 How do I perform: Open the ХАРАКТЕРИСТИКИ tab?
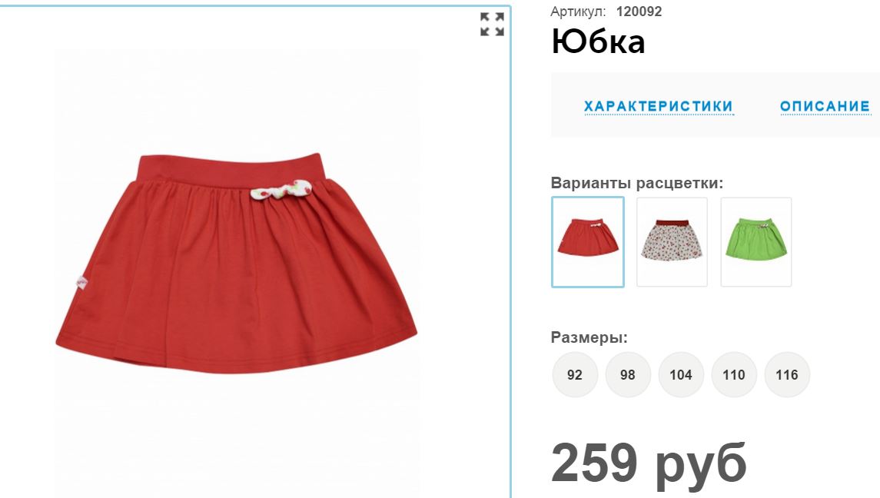(x=659, y=106)
